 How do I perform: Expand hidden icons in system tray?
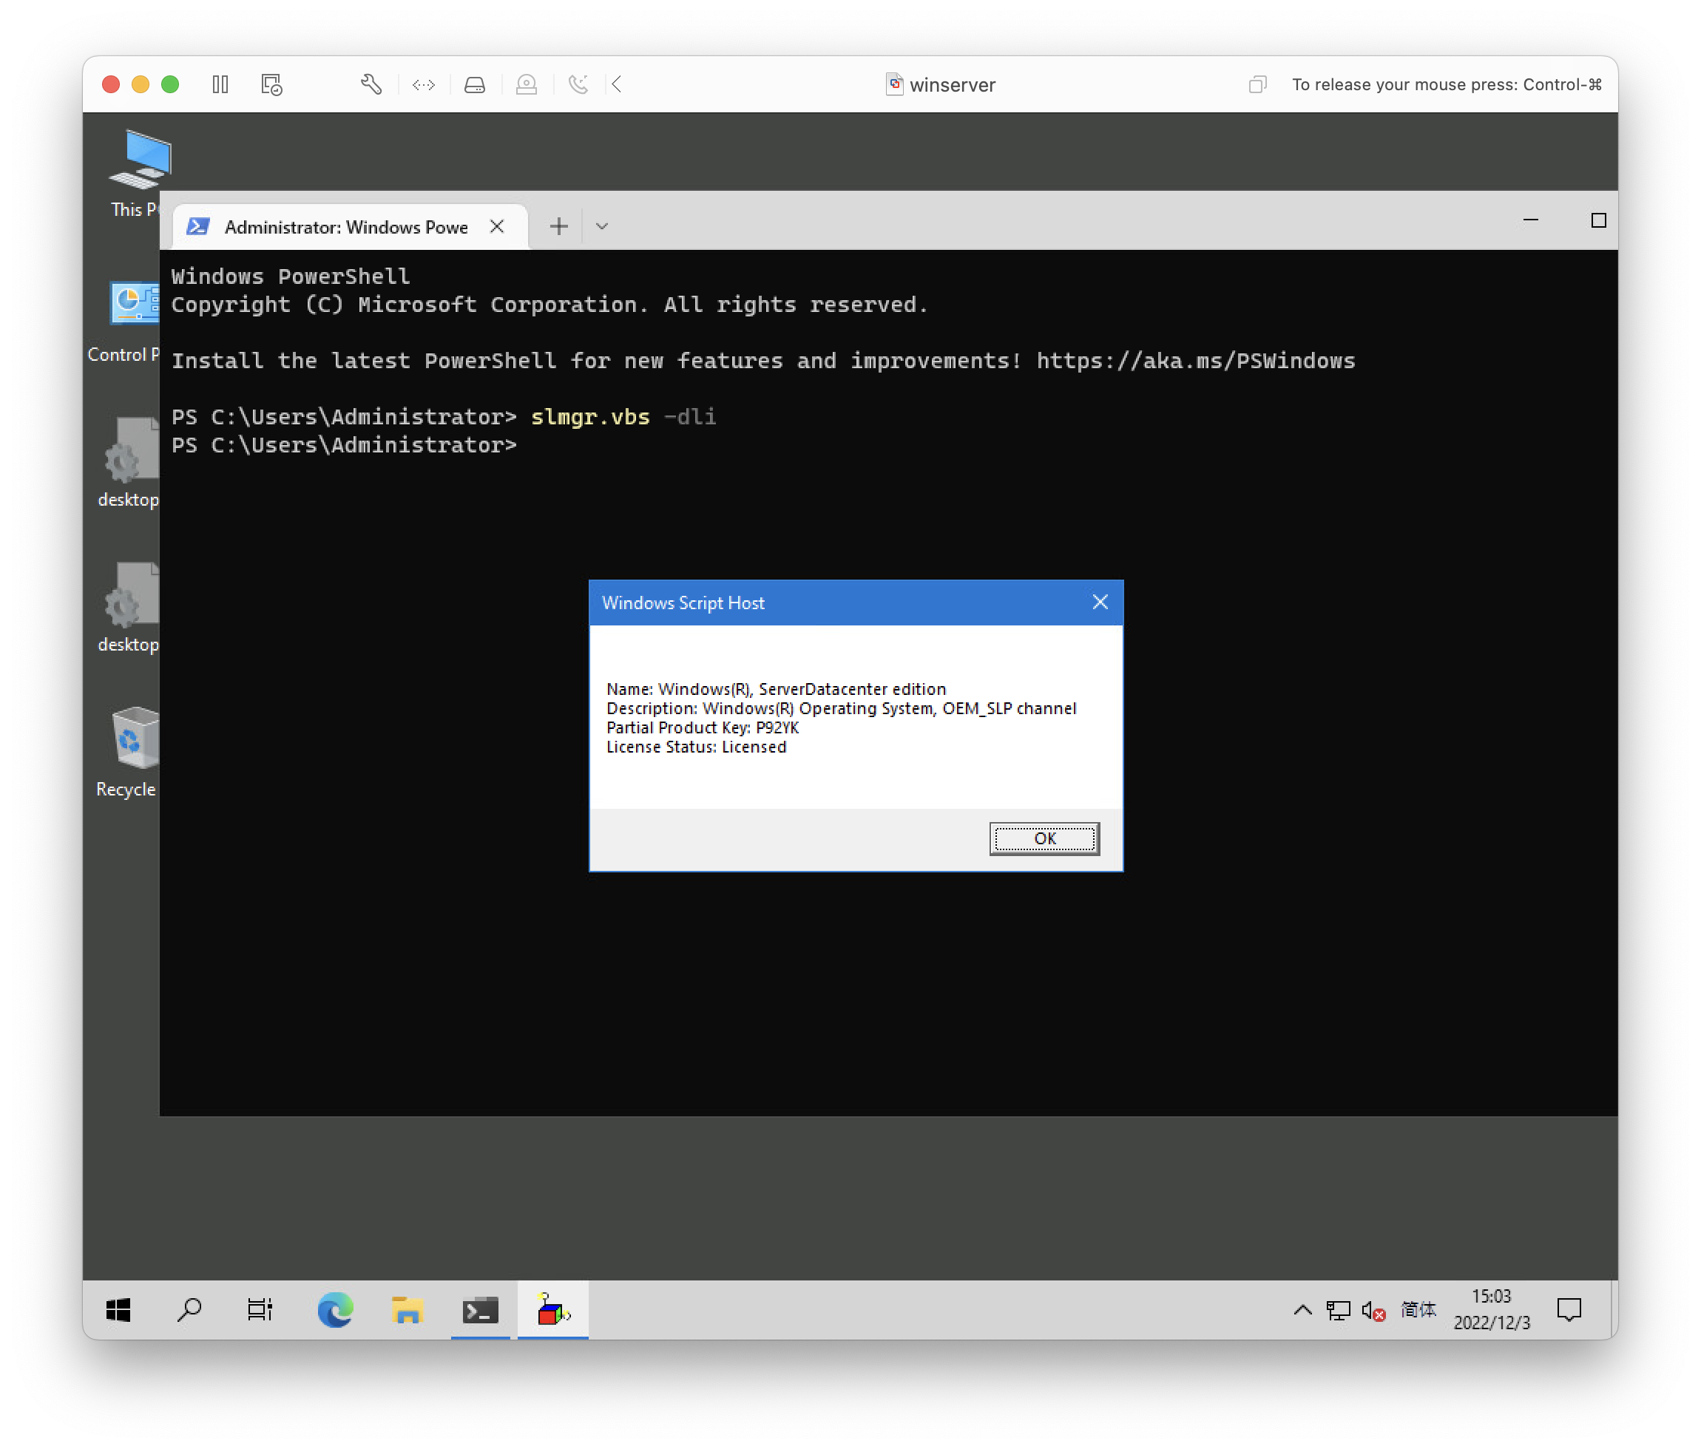coord(1302,1309)
